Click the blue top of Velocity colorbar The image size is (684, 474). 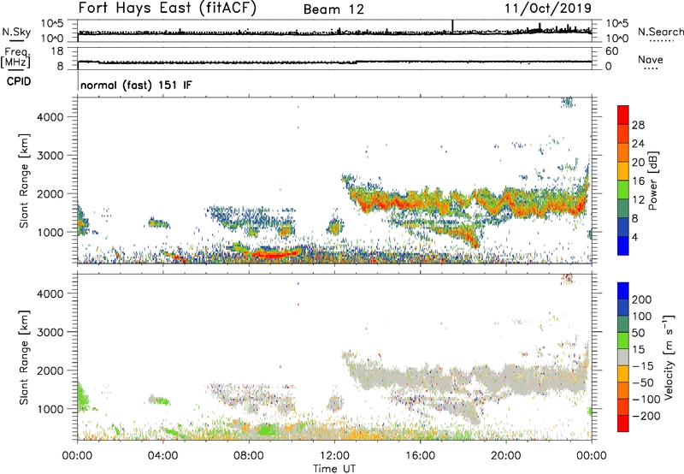[623, 291]
